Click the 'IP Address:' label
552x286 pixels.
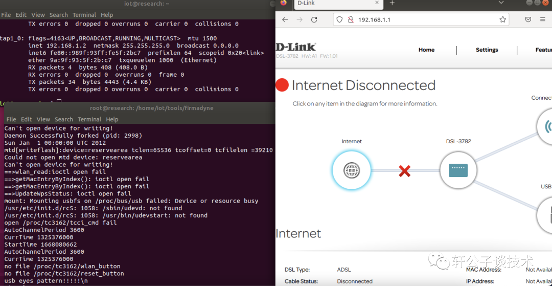coord(480,281)
